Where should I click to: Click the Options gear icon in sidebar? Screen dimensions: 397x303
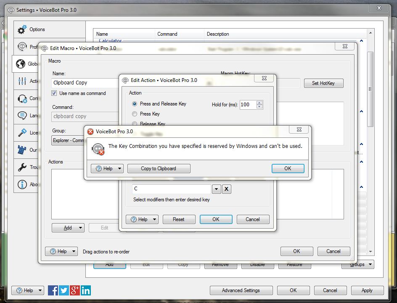22,29
